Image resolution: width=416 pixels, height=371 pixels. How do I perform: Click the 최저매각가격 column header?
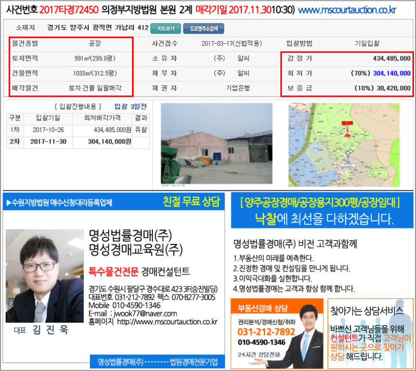click(102, 118)
